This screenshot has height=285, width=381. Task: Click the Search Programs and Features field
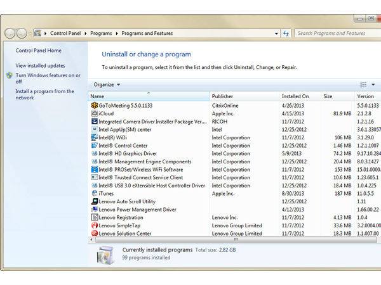[333, 33]
